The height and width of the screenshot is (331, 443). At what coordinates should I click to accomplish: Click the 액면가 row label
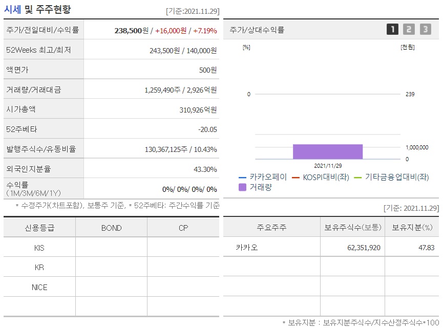pos(17,70)
